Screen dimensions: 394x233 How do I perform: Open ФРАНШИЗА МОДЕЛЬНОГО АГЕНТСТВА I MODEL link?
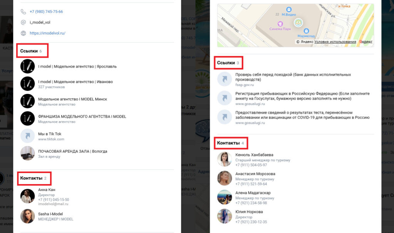pyautogui.click(x=82, y=116)
